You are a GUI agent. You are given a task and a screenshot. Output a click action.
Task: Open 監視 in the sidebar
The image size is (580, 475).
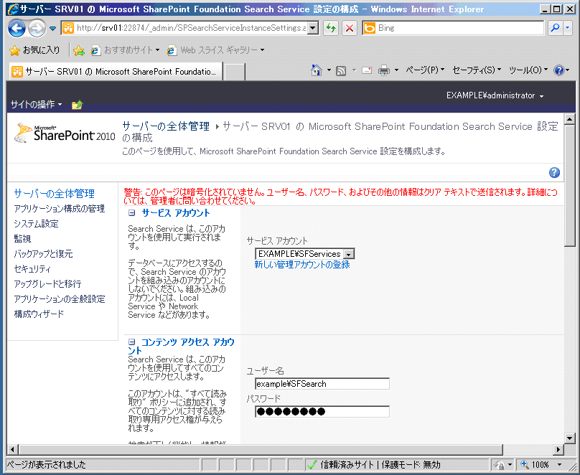coord(22,239)
